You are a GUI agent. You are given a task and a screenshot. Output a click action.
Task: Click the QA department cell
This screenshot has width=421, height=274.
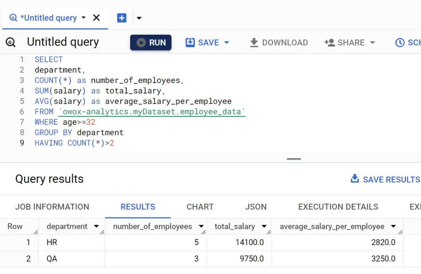72,259
